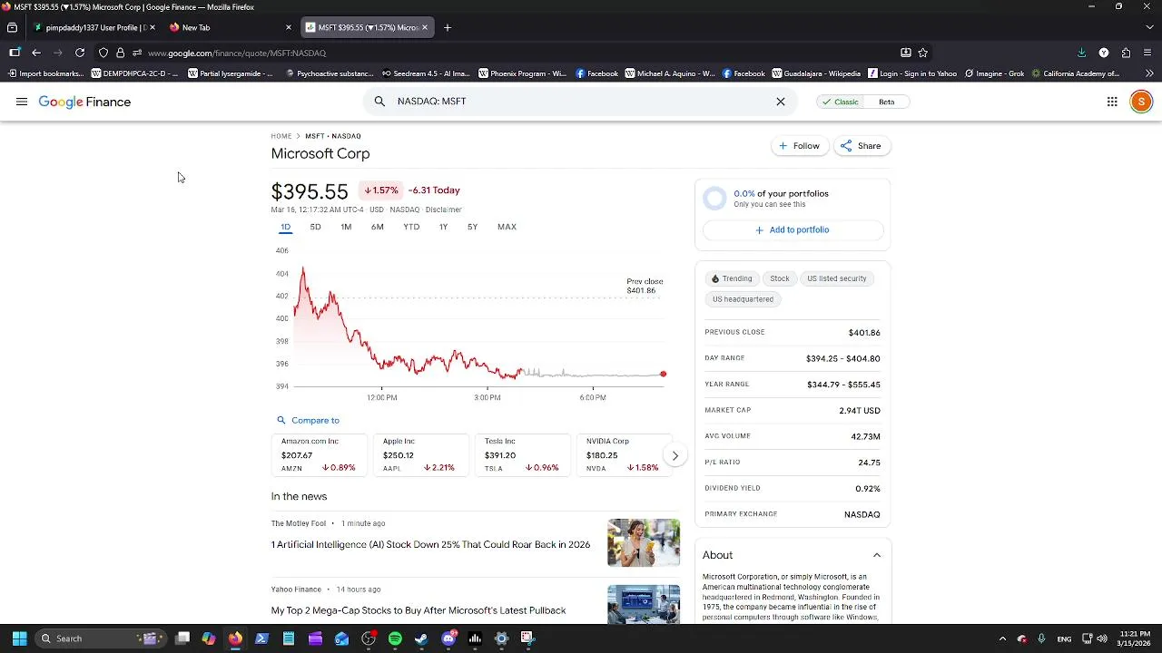This screenshot has height=653, width=1162.
Task: Open the Windows Start menu
Action: (19, 638)
